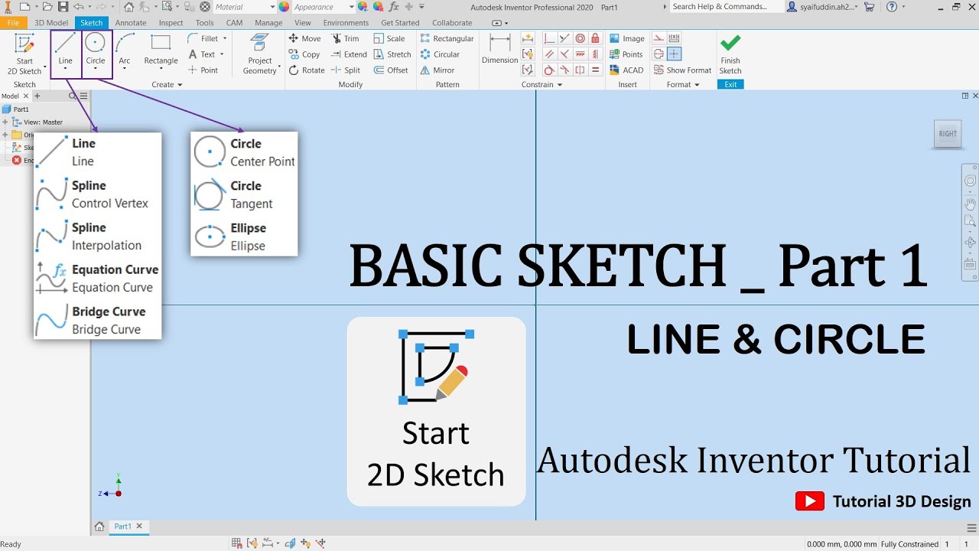
Task: Click the syaifuddin.ah2 account name
Action: (x=828, y=7)
